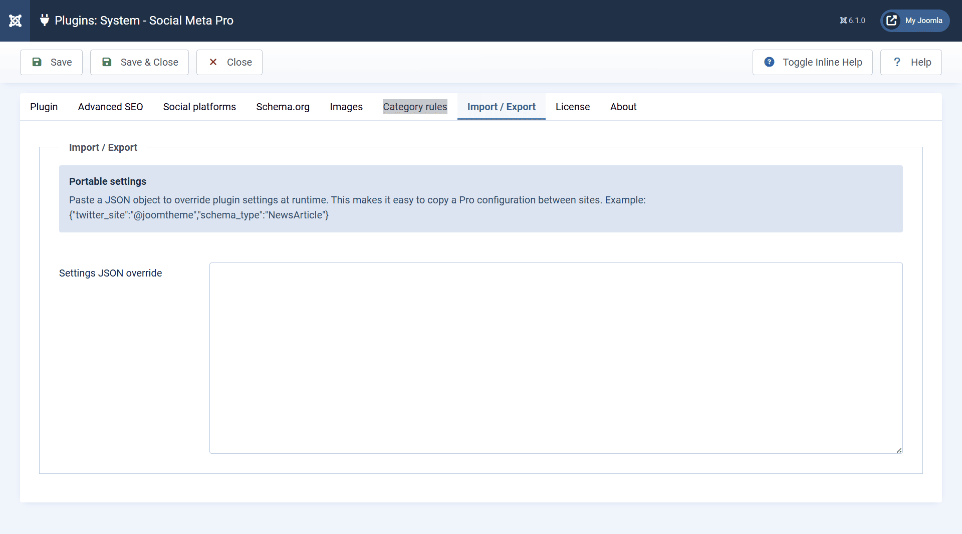Click the Save & Close button
962x534 pixels.
pyautogui.click(x=139, y=62)
